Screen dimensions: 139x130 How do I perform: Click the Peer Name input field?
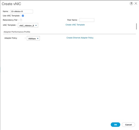click(x=87, y=20)
